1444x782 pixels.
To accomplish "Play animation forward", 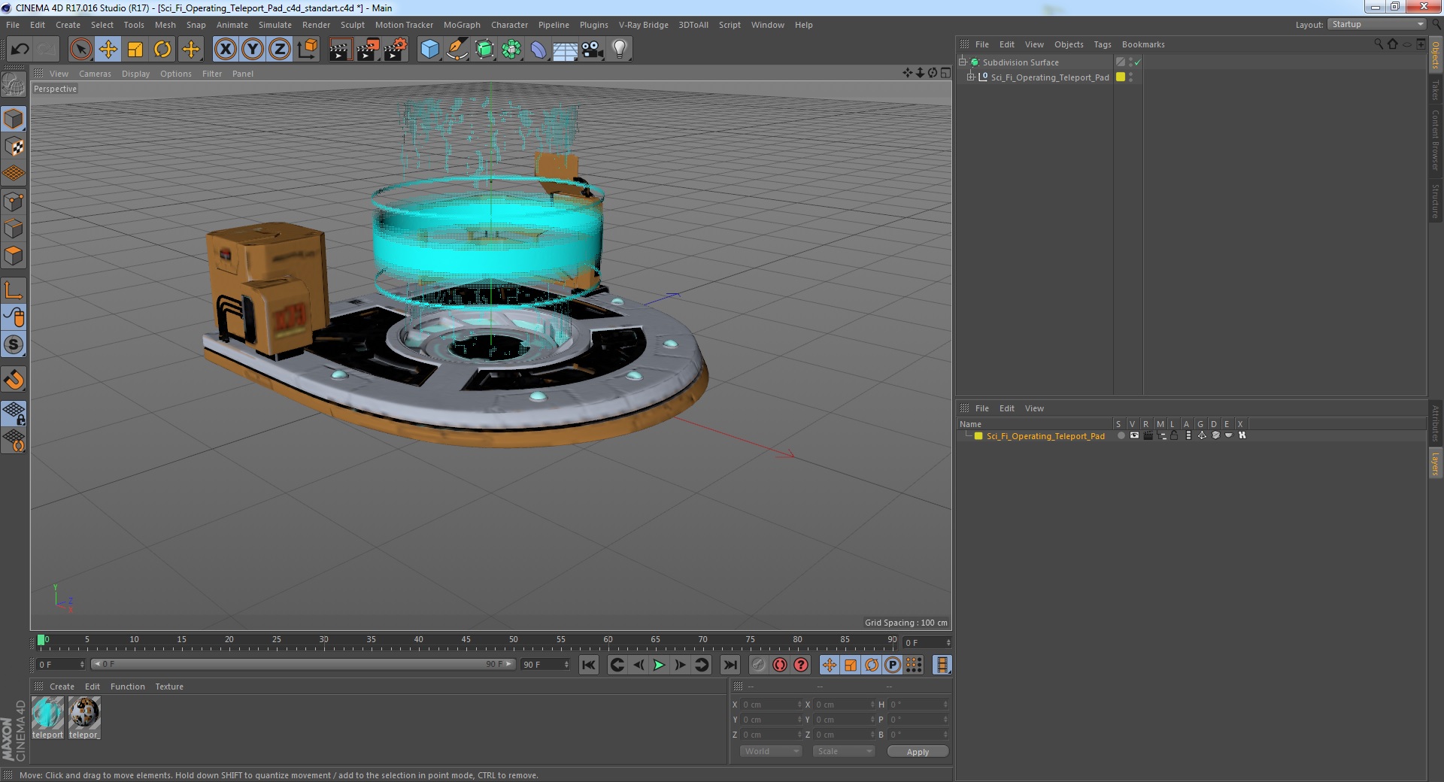I will coord(659,665).
